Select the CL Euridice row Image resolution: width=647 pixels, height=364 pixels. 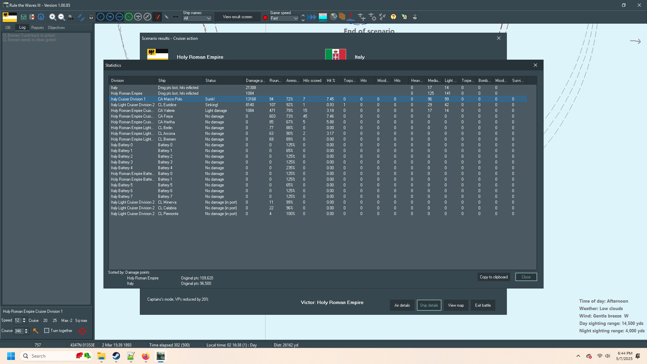(x=318, y=105)
